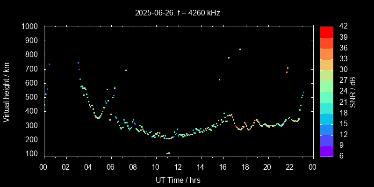Select the 22 tick label on time axis
The height and width of the screenshot is (187, 374).
pos(290,167)
